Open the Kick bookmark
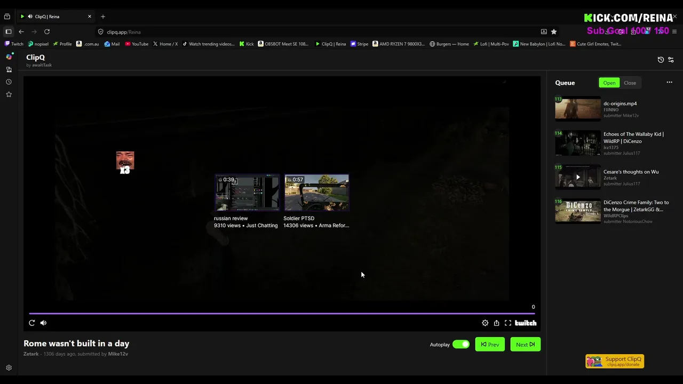Image resolution: width=683 pixels, height=384 pixels. 247,44
